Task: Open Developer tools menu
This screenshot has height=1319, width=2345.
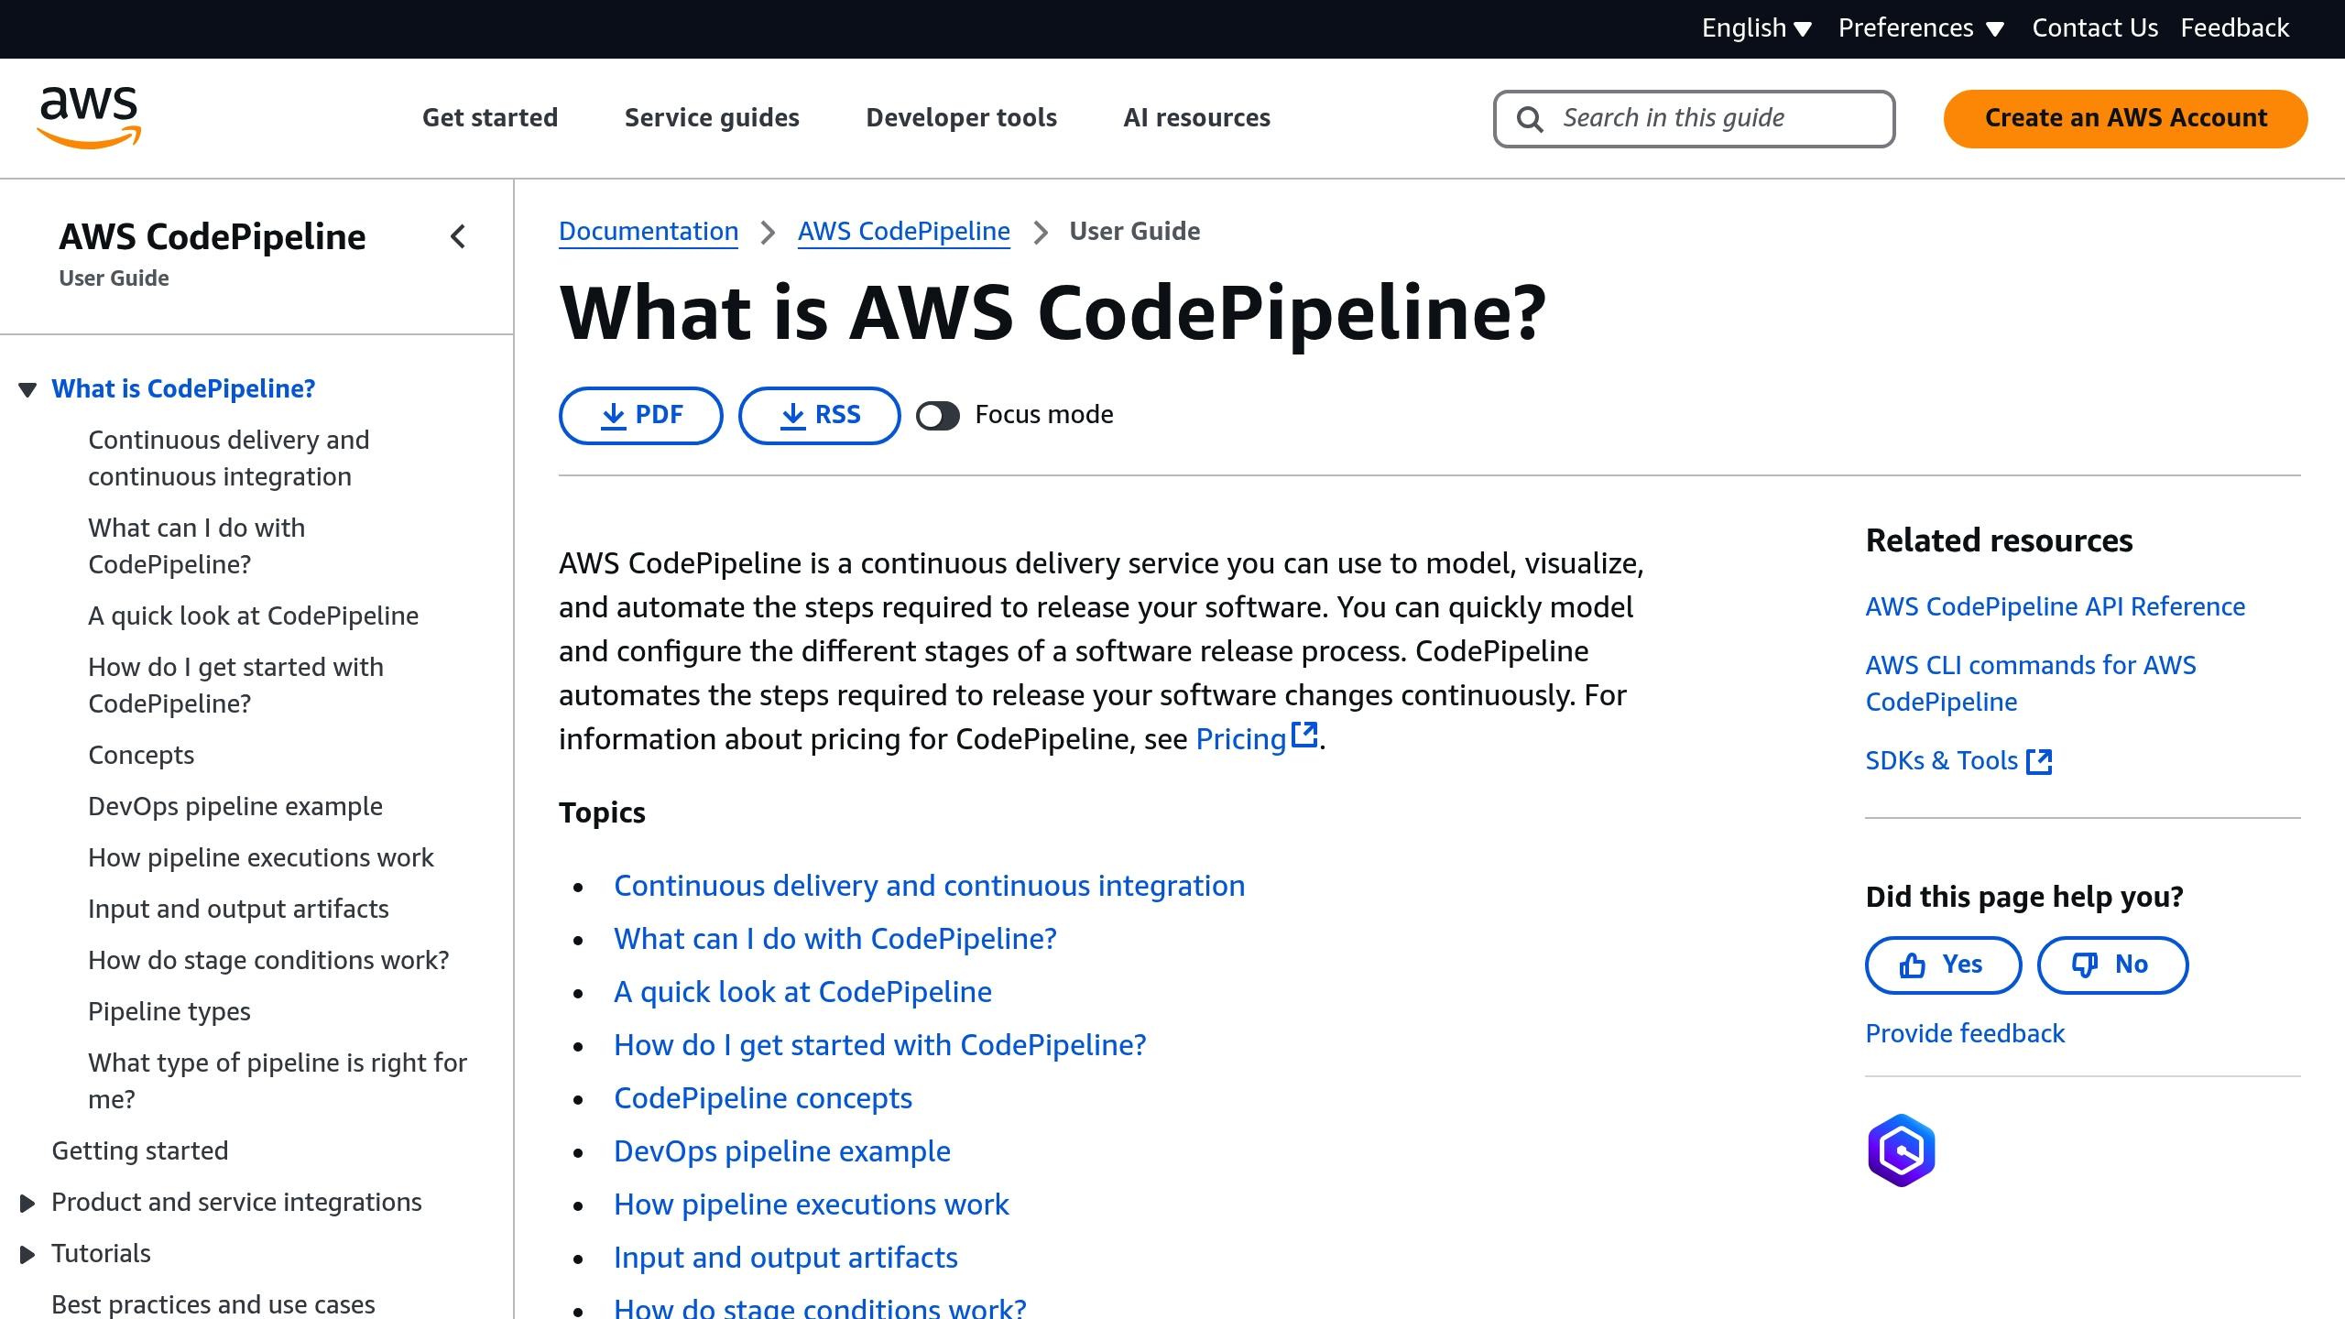Action: click(961, 118)
